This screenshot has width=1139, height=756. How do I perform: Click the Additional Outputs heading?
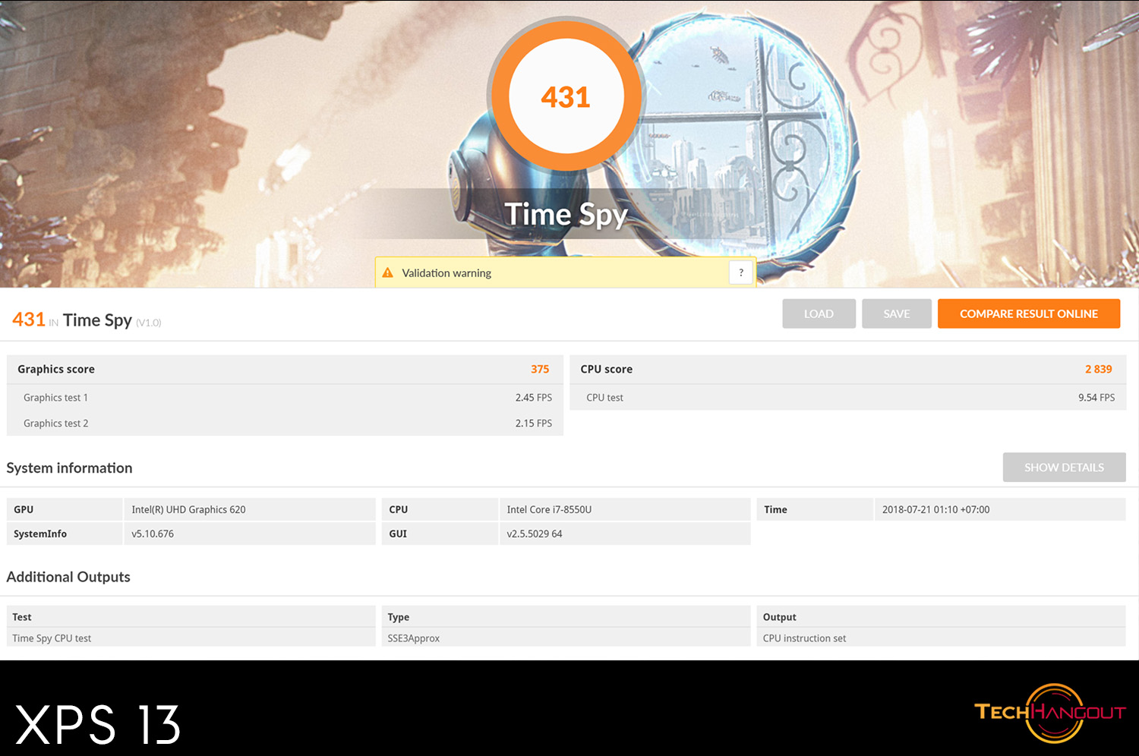pos(68,577)
